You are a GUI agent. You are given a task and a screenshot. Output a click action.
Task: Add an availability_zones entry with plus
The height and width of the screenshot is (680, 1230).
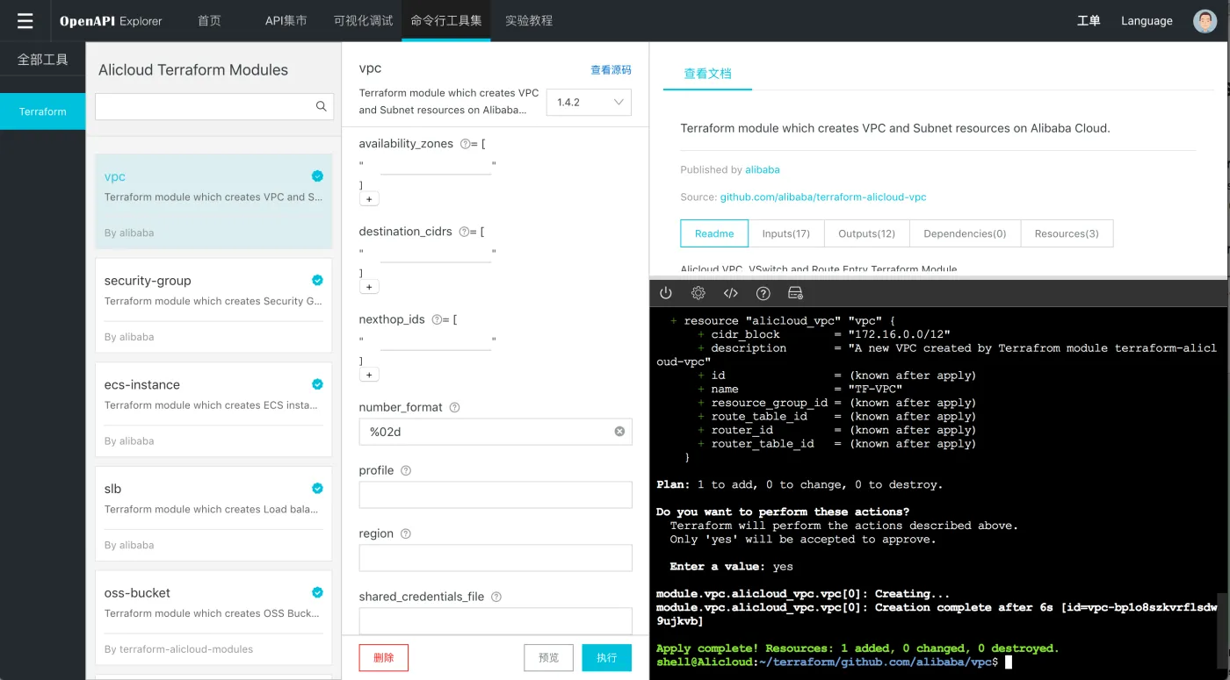click(369, 199)
